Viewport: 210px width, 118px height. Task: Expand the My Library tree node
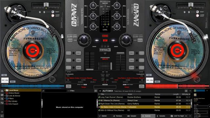(x=5, y=101)
